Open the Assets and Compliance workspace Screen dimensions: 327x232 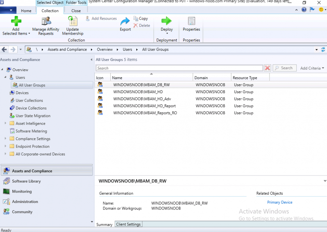click(47, 171)
